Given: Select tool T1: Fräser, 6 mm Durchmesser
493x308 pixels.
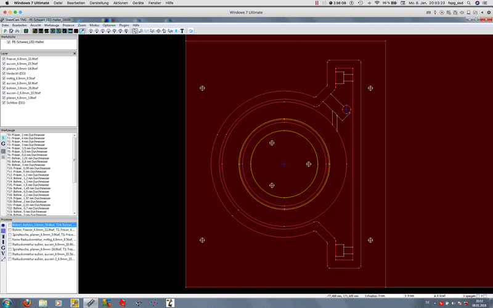Looking at the screenshot, I should pos(26,138).
